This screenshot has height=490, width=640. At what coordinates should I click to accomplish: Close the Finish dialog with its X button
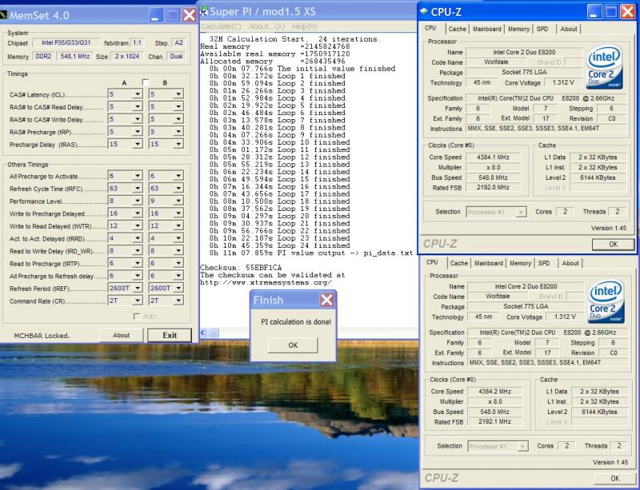(x=326, y=301)
